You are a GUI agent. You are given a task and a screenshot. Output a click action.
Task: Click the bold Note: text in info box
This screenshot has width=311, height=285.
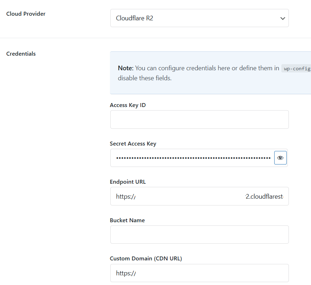click(125, 68)
